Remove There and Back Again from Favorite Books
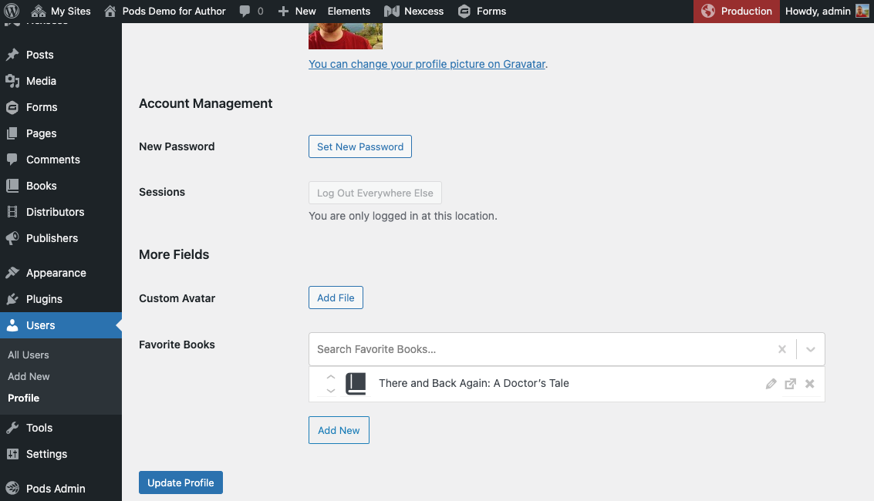874x501 pixels. [x=809, y=383]
